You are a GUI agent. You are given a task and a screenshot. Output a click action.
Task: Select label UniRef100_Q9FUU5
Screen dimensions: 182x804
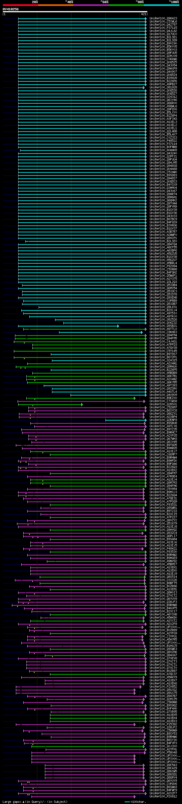click(163, 53)
